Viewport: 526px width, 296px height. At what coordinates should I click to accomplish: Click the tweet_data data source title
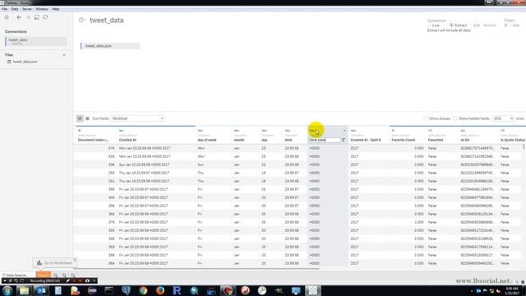coord(107,20)
